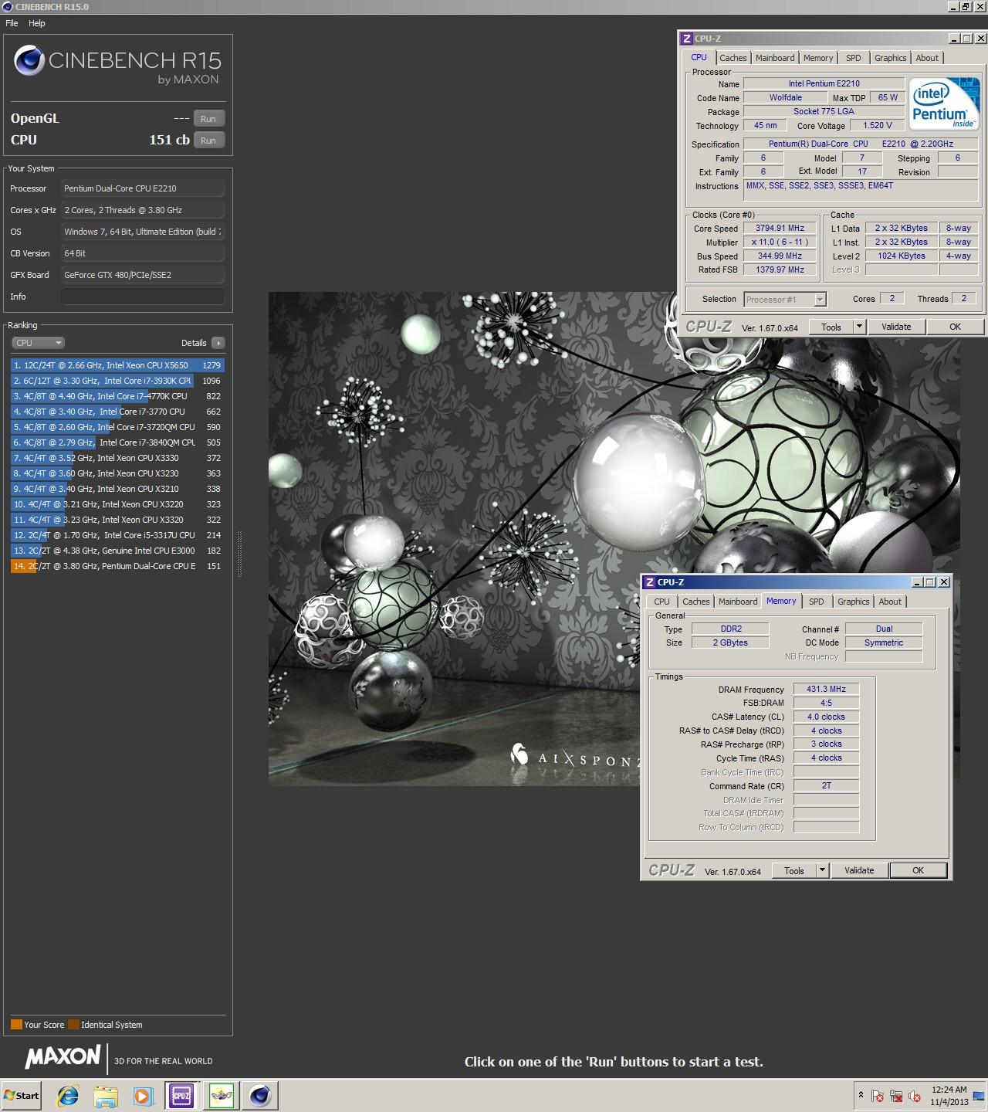Click the Maxon logo at bottom
This screenshot has width=988, height=1112.
click(63, 1056)
